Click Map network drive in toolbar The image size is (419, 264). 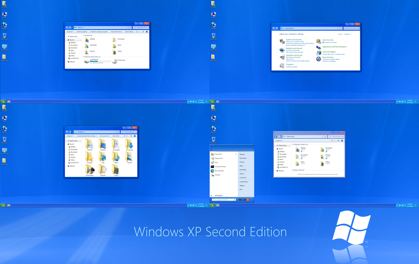(x=116, y=32)
